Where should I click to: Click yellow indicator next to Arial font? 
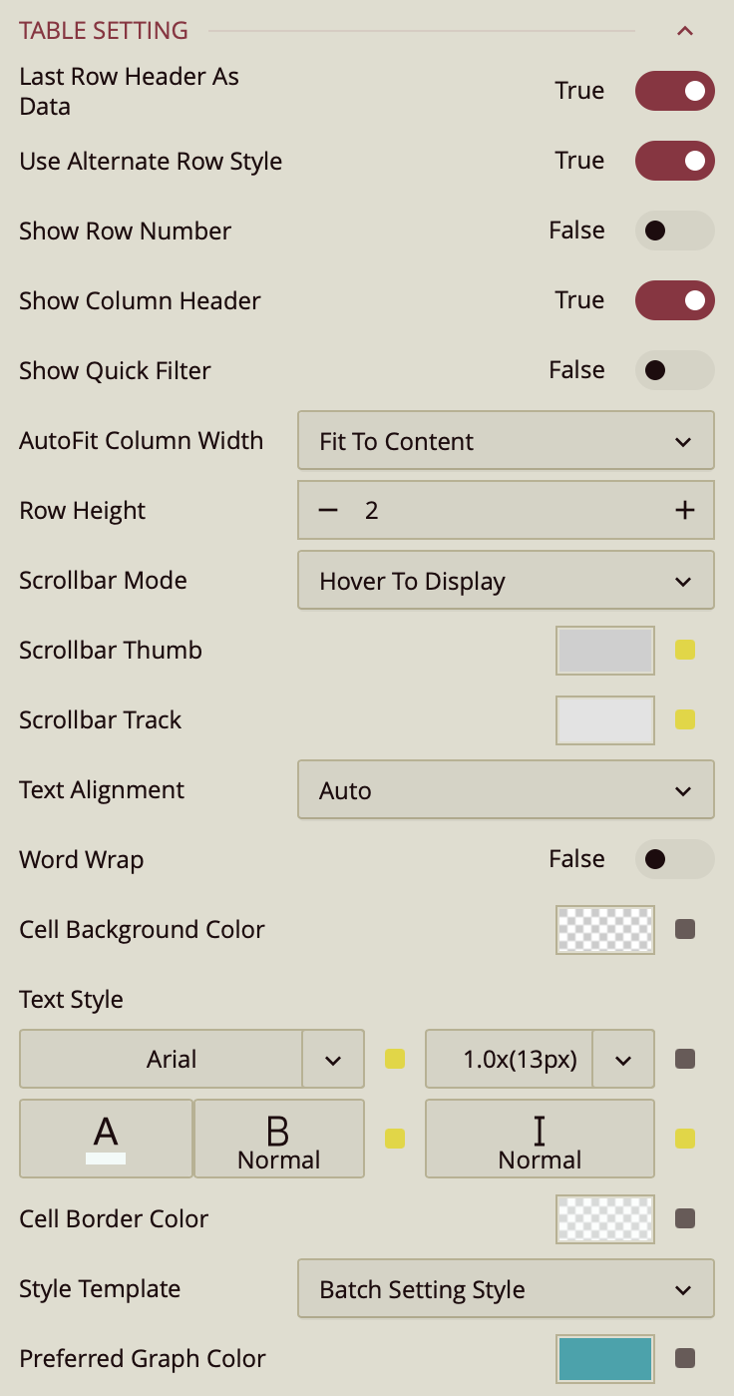click(395, 1059)
